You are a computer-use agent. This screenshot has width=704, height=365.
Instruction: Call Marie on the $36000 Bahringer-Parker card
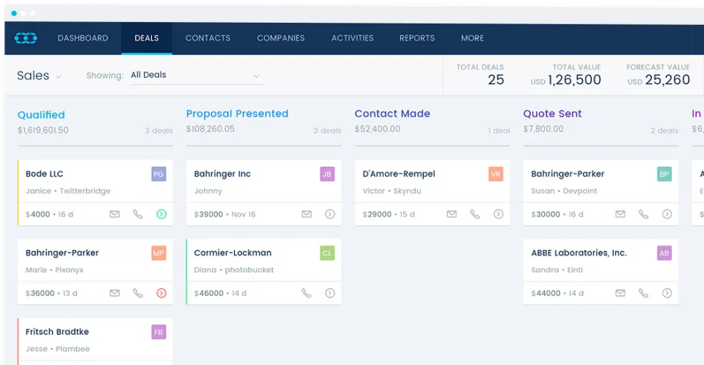click(x=138, y=293)
